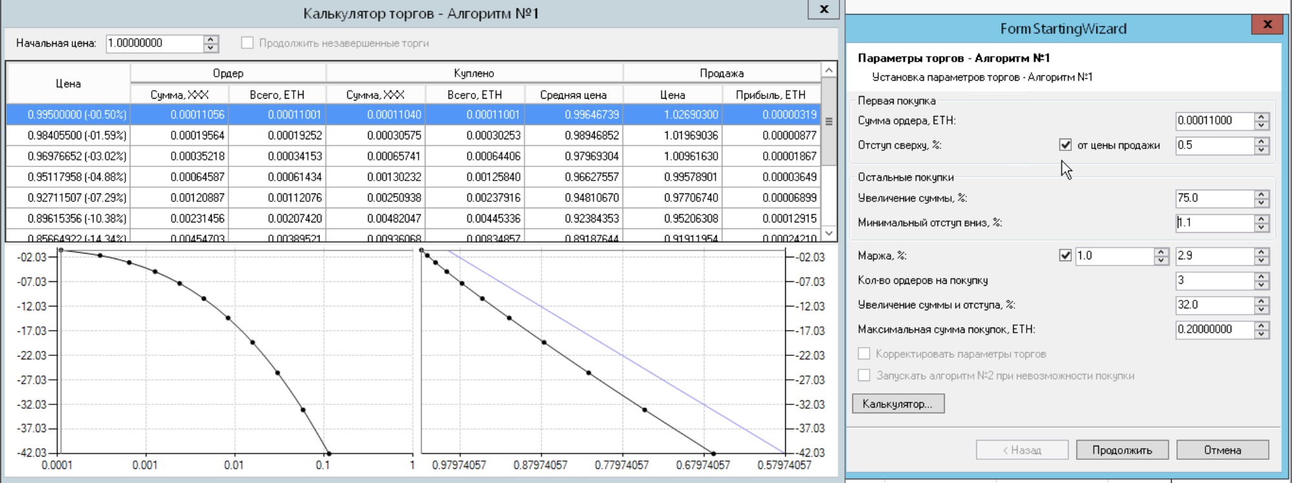Click profit cell 0.00012915
The image size is (1292, 483).
click(771, 218)
